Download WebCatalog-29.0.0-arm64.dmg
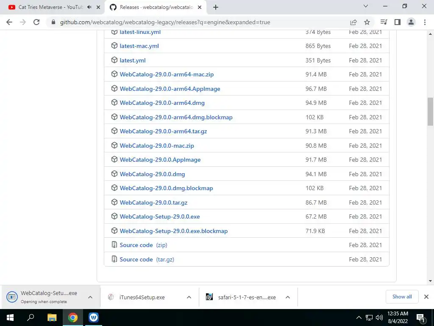Viewport: 434px width, 326px height. pos(162,103)
